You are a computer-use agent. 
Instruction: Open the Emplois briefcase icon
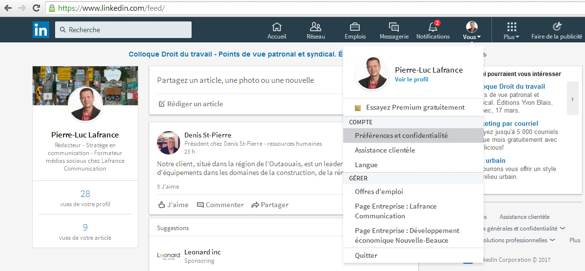click(x=355, y=27)
